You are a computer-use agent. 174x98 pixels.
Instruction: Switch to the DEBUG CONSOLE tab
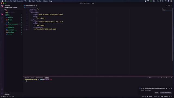click(x=39, y=78)
